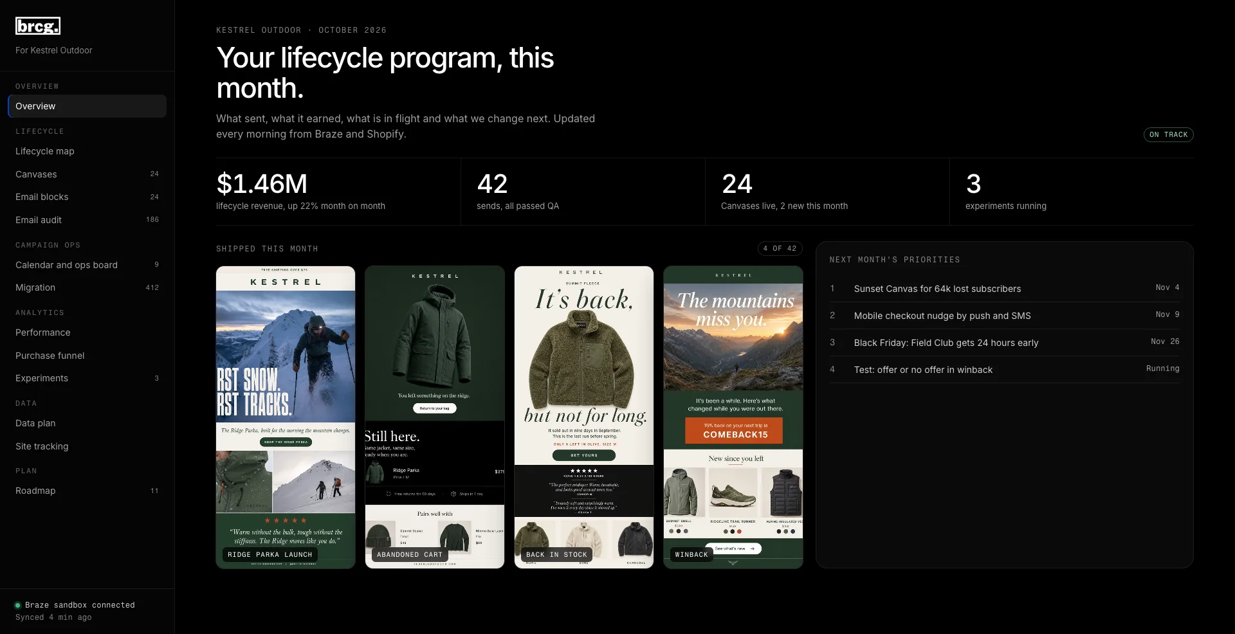Click 'For Kestrel Outdoor' label
Image resolution: width=1235 pixels, height=634 pixels.
54,50
